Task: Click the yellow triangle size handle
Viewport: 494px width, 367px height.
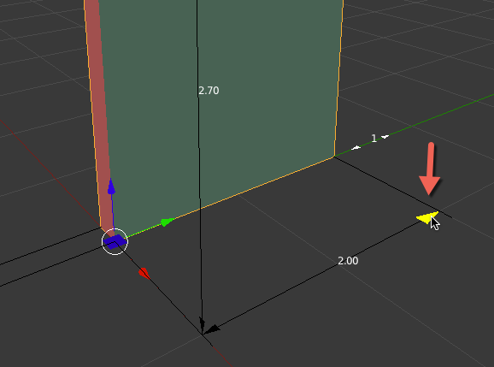Action: tap(426, 217)
